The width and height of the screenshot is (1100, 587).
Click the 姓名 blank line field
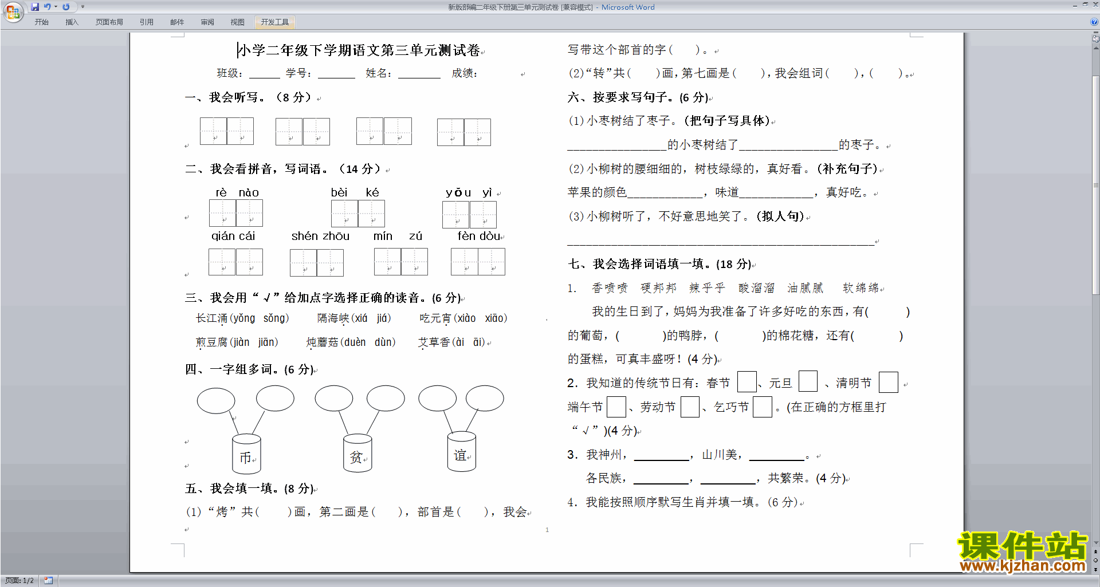[419, 73]
